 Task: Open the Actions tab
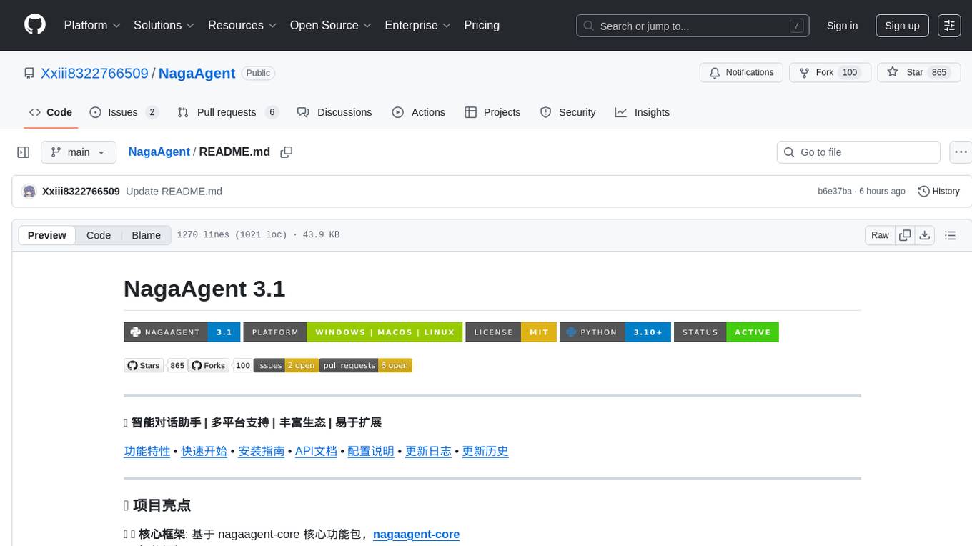419,112
